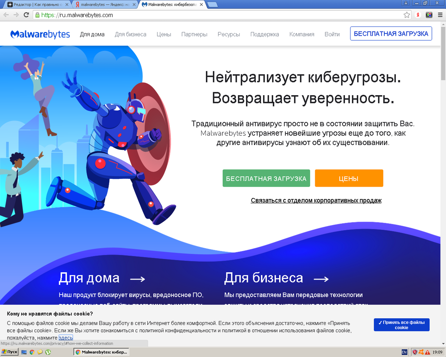
Task: Click the EN language indicator
Action: (404, 352)
